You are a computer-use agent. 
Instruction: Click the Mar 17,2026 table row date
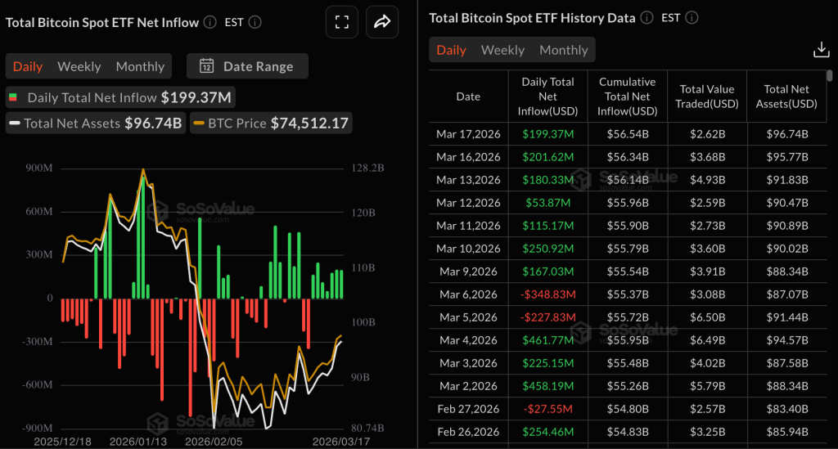pyautogui.click(x=468, y=134)
